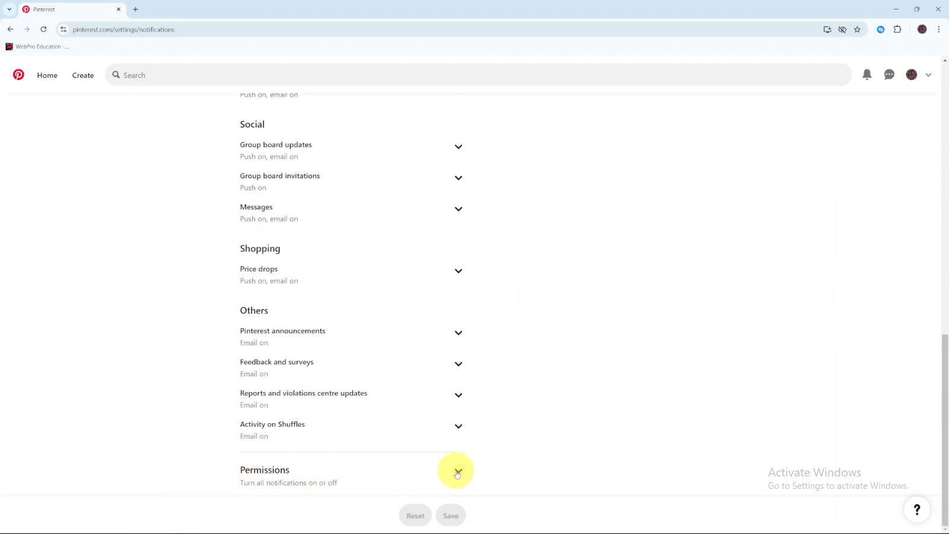The height and width of the screenshot is (534, 949).
Task: Click the 'Permissions' heading text
Action: [x=265, y=470]
